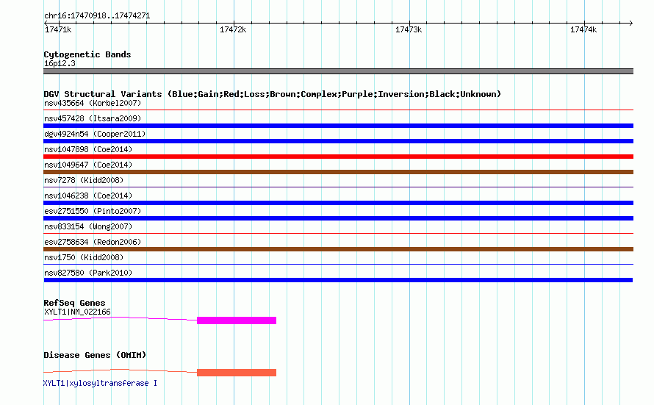
Task: Open the XYLT1|xylosyltransferase I link
Action: 100,383
